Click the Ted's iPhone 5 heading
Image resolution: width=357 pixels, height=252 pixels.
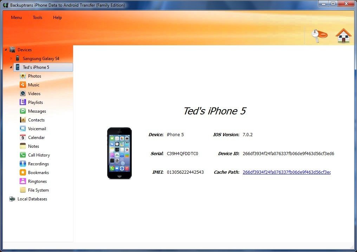click(x=215, y=111)
